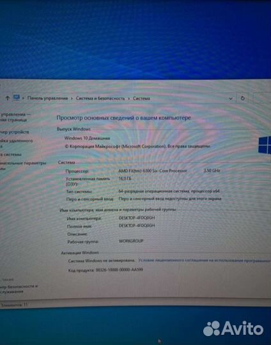Click the Процессор label

[77, 171]
